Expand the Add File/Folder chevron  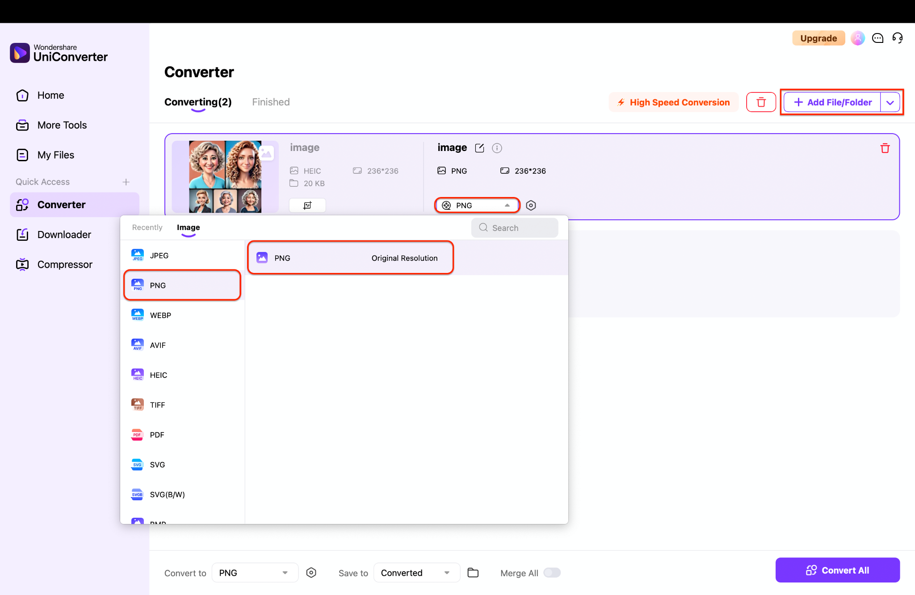pos(890,102)
